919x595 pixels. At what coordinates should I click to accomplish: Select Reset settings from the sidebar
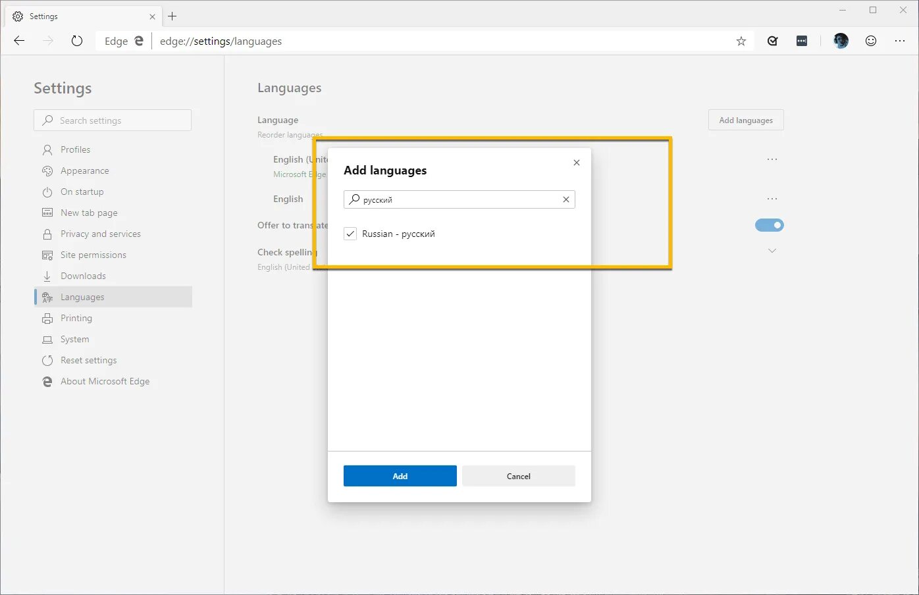[88, 360]
